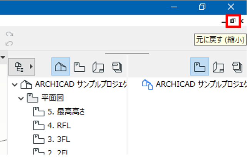Screen dimensions: 247x158
Task: Click floor plan icon beside 4. RFL
Action: 39,125
